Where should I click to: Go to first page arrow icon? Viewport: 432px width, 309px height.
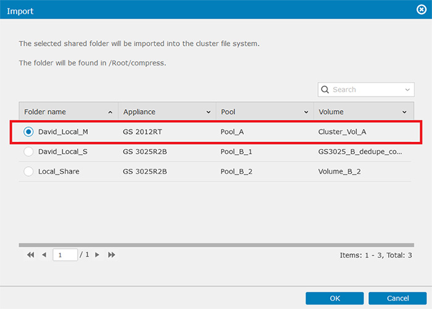(x=31, y=255)
